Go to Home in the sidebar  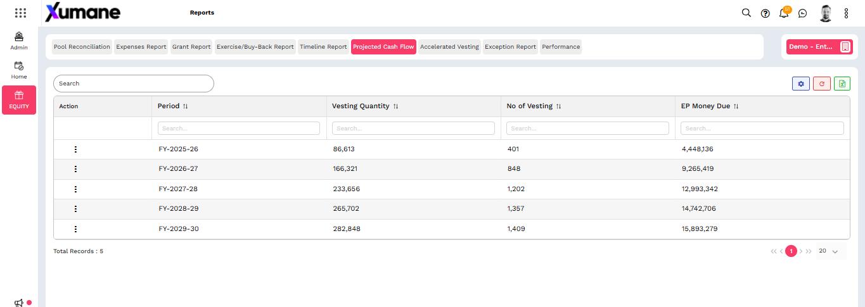[x=19, y=70]
